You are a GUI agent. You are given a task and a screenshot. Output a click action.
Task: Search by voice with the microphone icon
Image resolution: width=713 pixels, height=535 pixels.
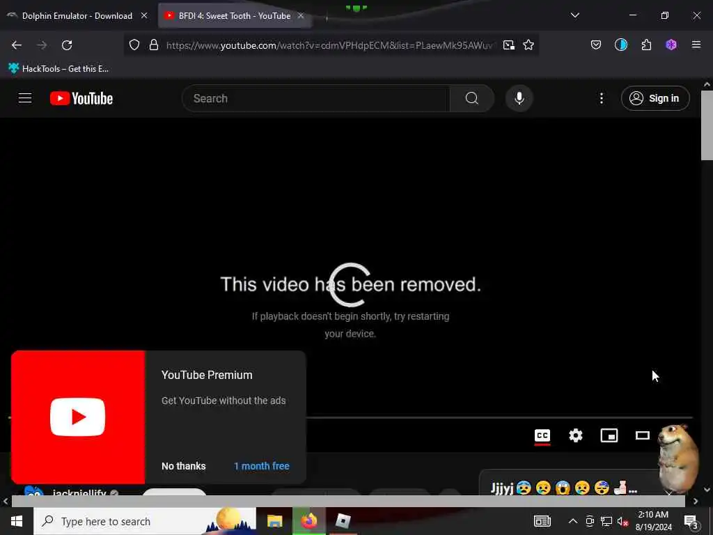(x=519, y=98)
